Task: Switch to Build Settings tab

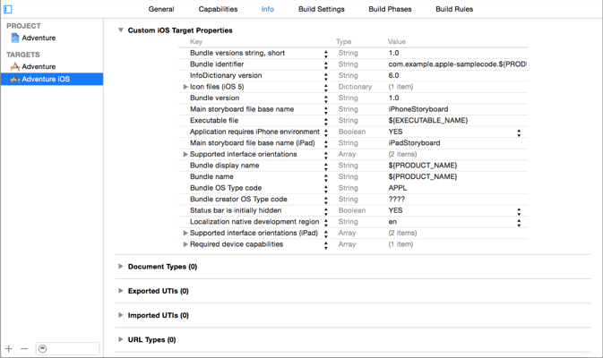Action: (x=322, y=9)
